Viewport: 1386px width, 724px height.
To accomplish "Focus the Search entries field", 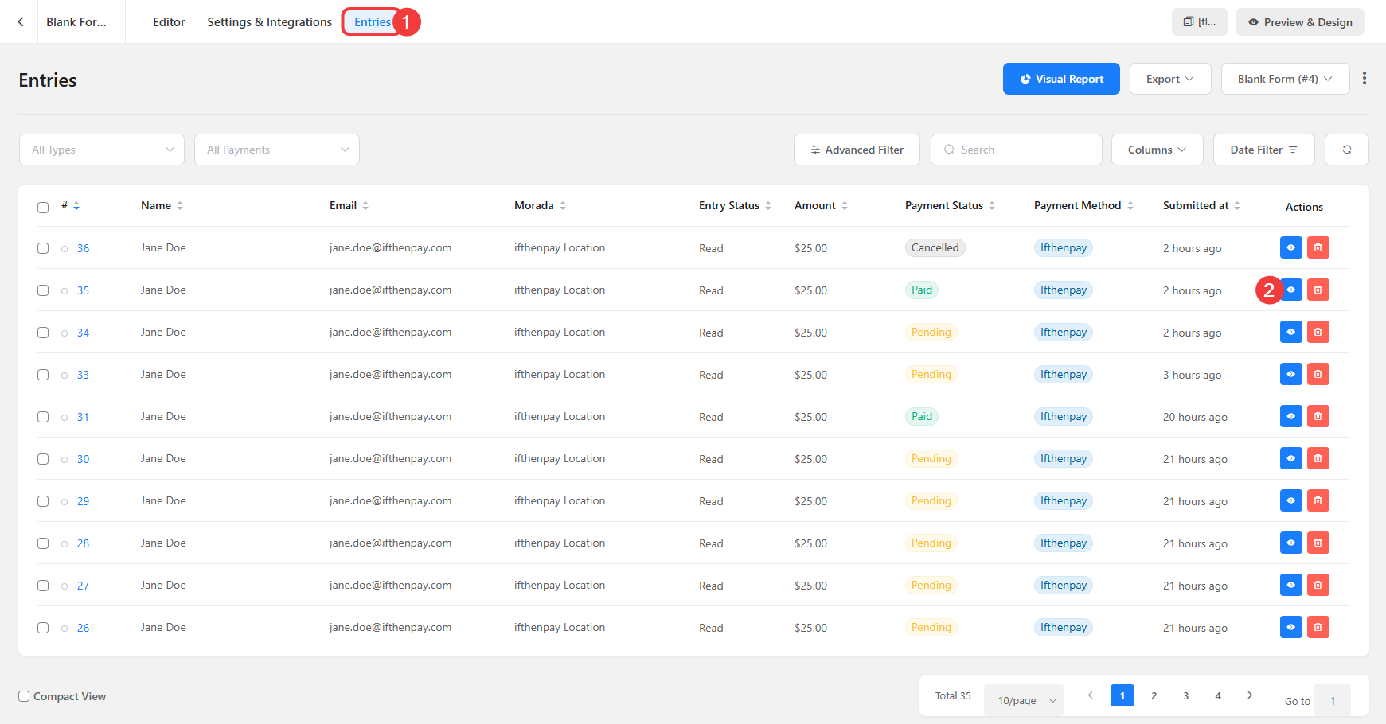I will pyautogui.click(x=1016, y=150).
